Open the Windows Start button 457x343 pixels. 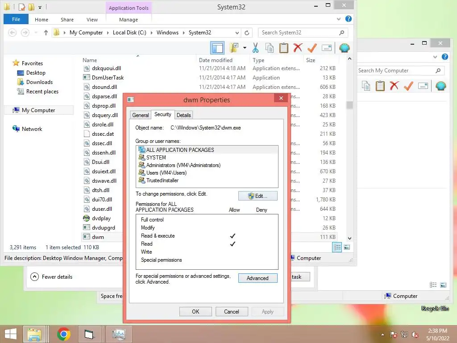tap(11, 334)
